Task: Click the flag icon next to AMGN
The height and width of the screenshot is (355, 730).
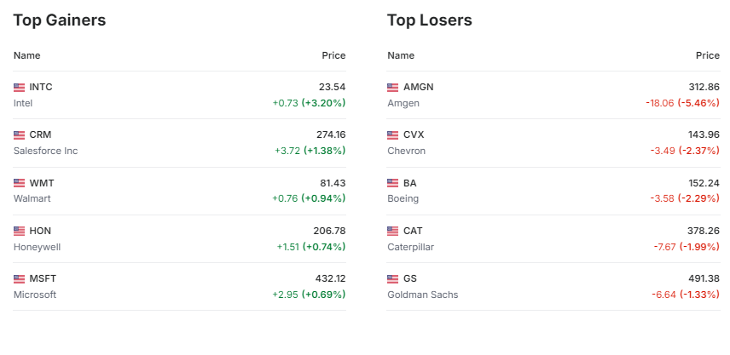Action: pyautogui.click(x=393, y=87)
